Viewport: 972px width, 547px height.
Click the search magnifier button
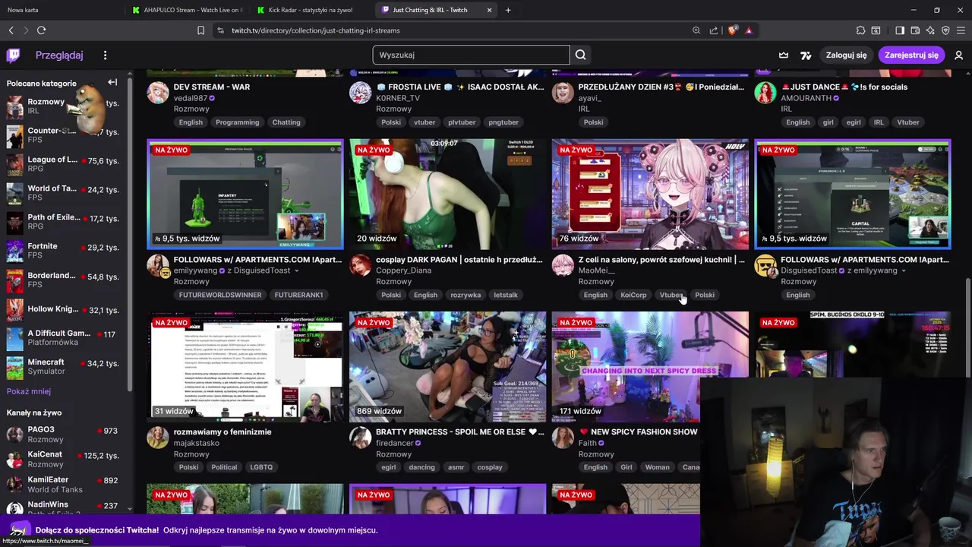click(581, 55)
